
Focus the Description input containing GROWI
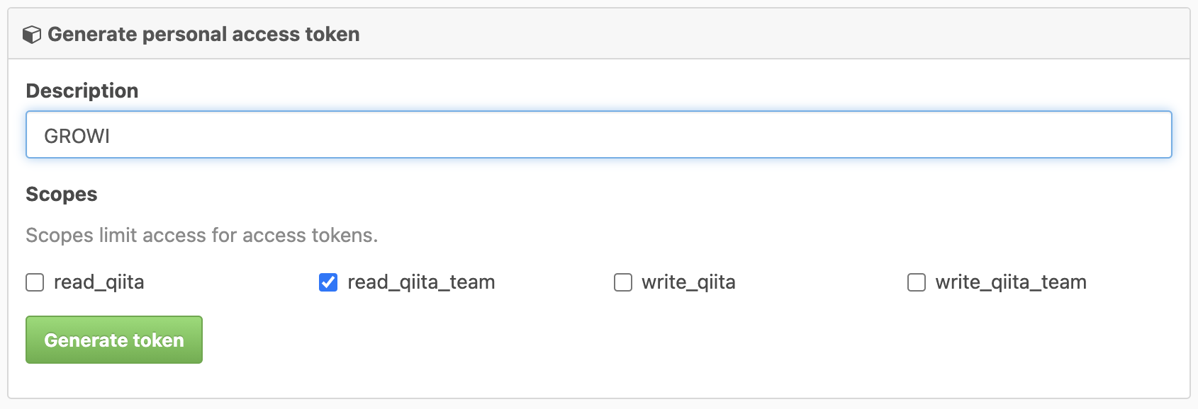(x=599, y=134)
